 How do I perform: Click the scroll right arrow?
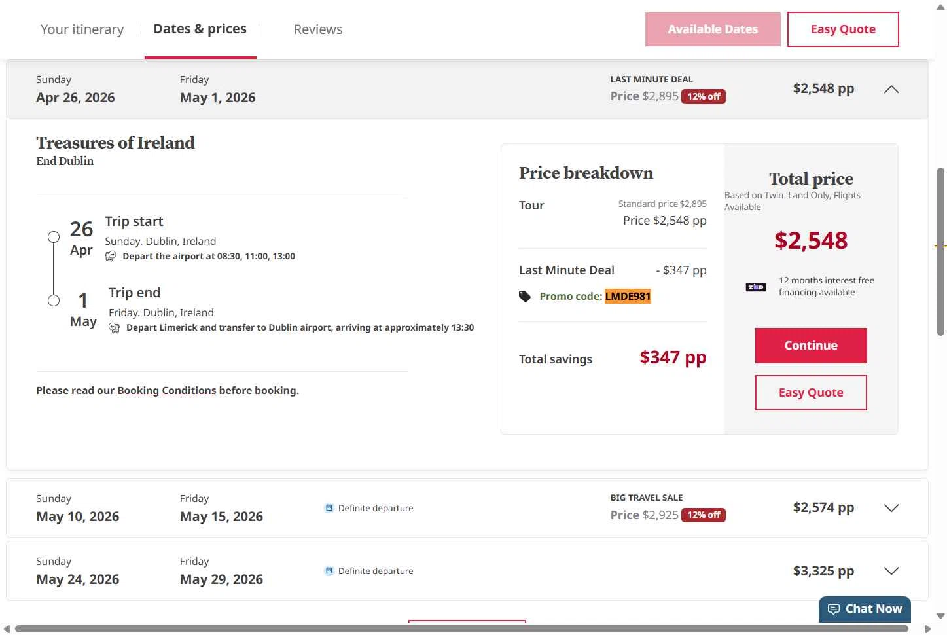click(927, 628)
